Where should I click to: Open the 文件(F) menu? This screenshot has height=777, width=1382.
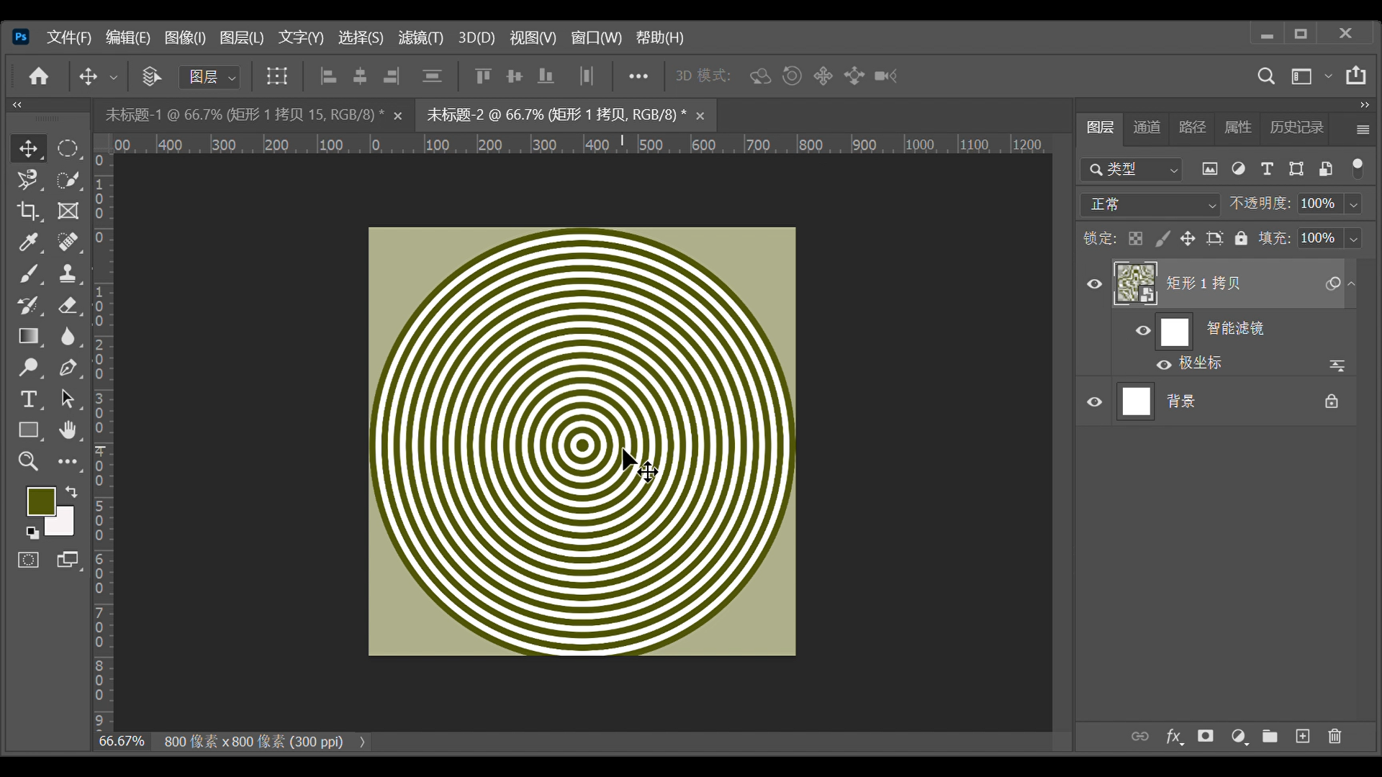point(69,37)
